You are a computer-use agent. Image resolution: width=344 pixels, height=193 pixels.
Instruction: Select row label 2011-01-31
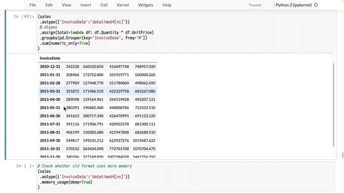[x=50, y=75]
